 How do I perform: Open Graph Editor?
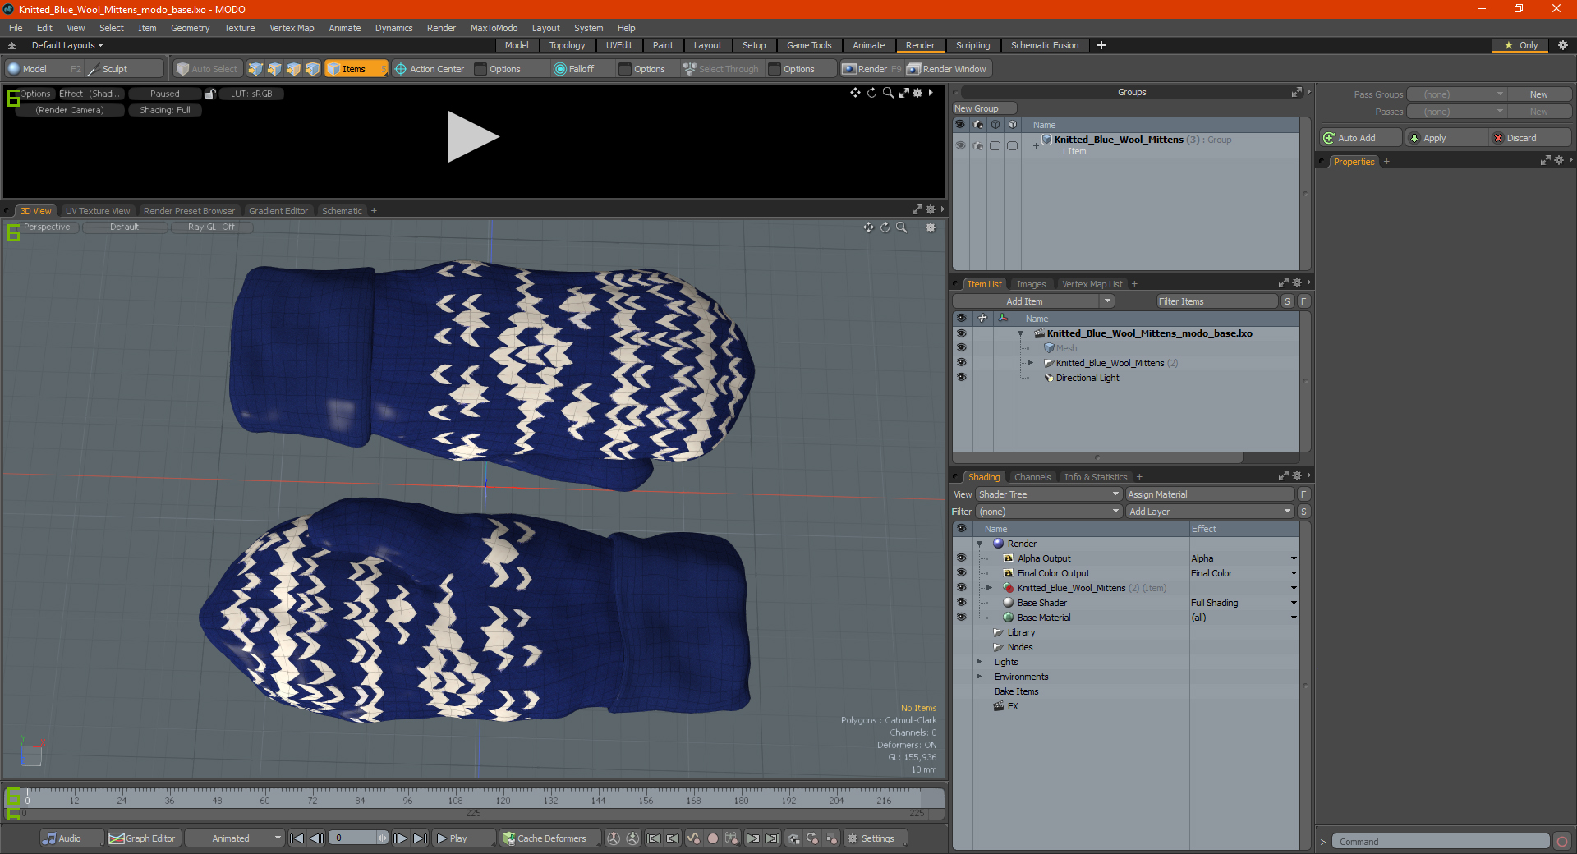[142, 838]
